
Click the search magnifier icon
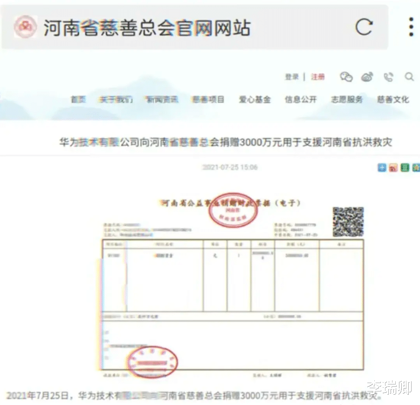pyautogui.click(x=409, y=77)
